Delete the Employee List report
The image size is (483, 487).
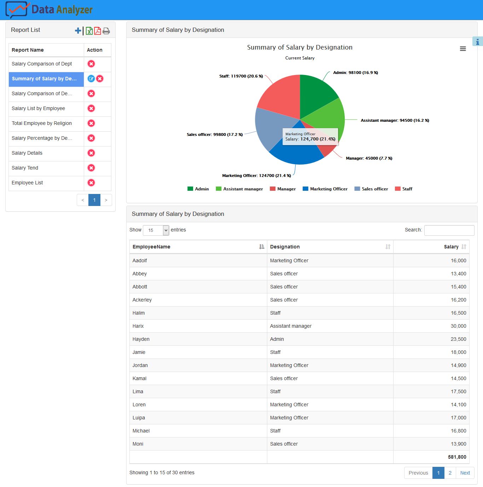click(91, 183)
